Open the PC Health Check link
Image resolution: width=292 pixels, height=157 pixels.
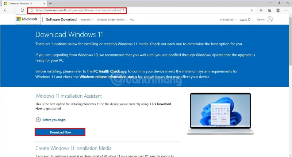107,71
